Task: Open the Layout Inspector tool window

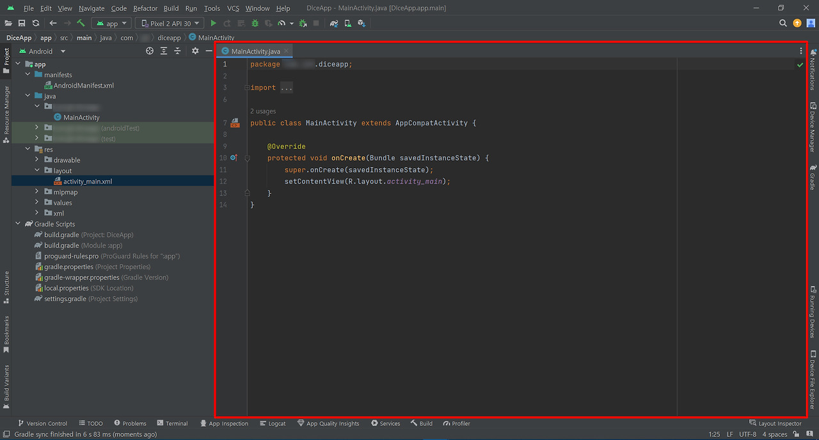Action: click(x=775, y=423)
